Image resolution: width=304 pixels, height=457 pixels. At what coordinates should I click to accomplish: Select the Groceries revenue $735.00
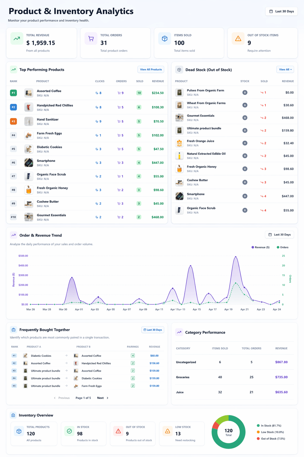click(281, 377)
